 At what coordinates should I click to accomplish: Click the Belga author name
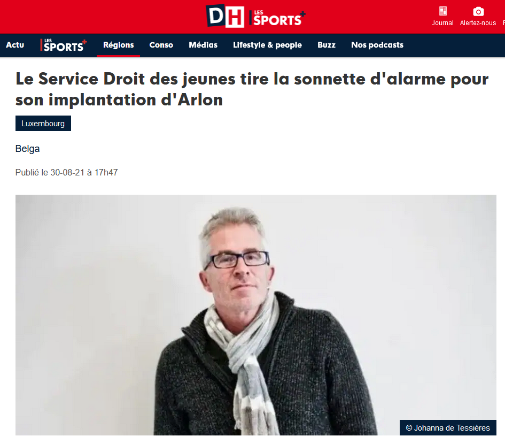(x=28, y=149)
